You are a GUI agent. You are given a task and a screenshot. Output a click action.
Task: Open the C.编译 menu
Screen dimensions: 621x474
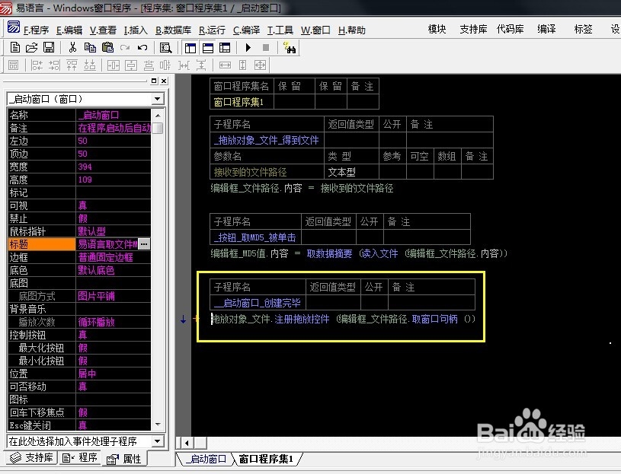tap(246, 30)
